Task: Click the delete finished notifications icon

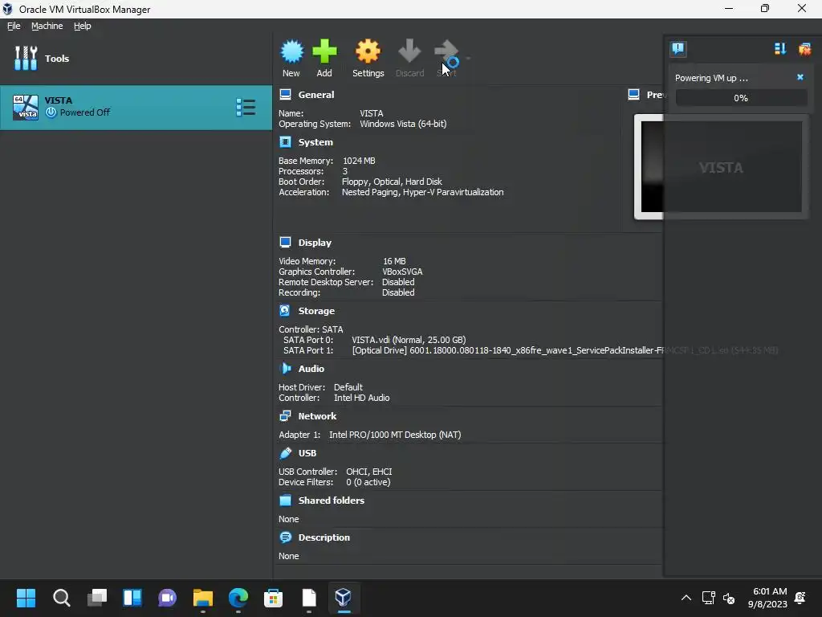Action: tap(804, 49)
